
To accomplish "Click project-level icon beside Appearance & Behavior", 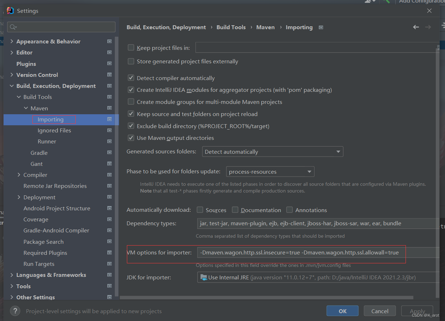I will (109, 41).
